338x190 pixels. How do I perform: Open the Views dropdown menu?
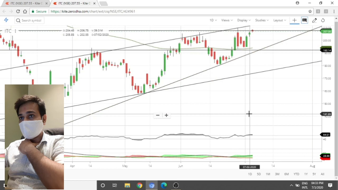(x=227, y=20)
